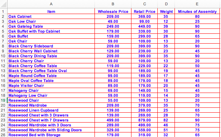The width and height of the screenshot is (221, 137).
Task: Click assembly minutes value 25
Action: click(x=197, y=21)
